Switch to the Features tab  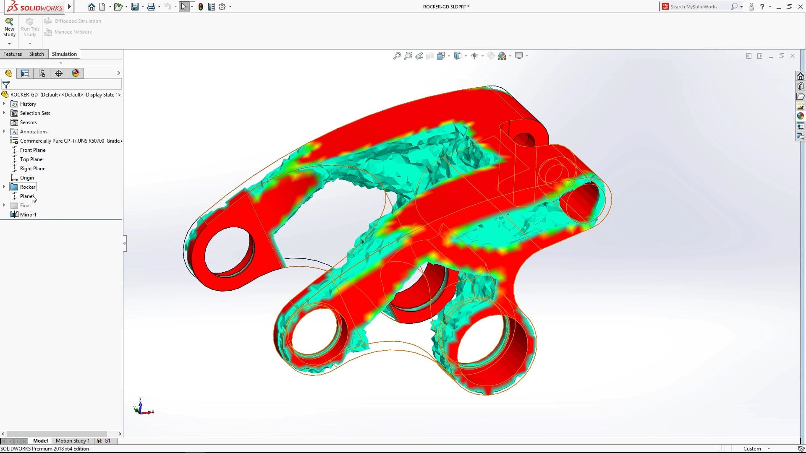click(x=13, y=54)
